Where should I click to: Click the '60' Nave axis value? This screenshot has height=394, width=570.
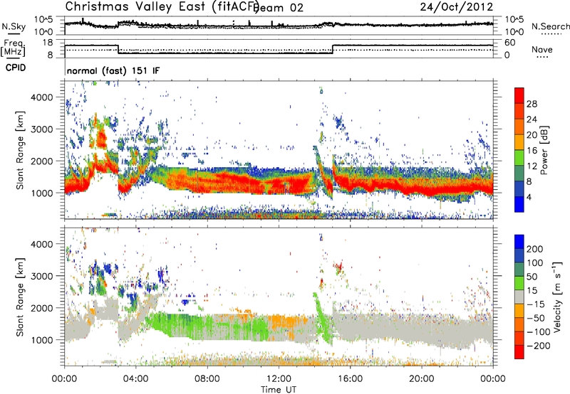point(510,43)
